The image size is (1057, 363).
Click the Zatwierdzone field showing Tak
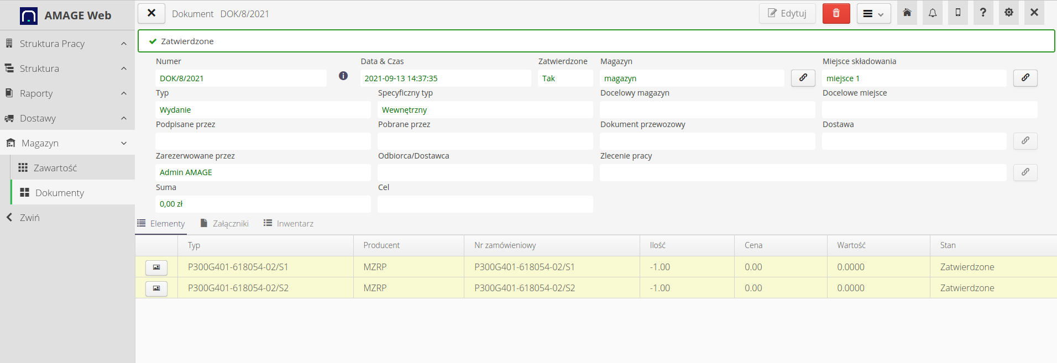pyautogui.click(x=566, y=78)
